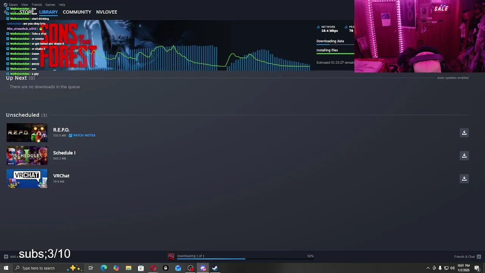485x273 pixels.
Task: Click the bottom download progress bar
Action: coord(245,259)
